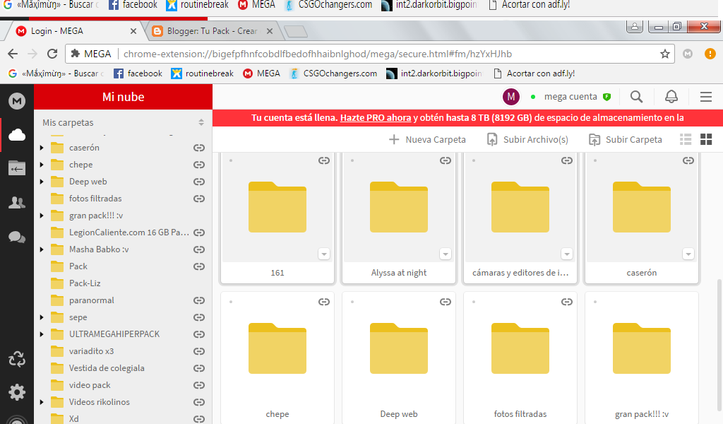Screen dimensions: 723x424
Task: Open new tab button
Action: coord(296,31)
